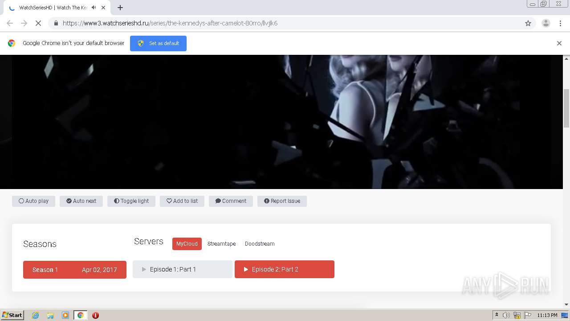The width and height of the screenshot is (570, 321).
Task: Play Episode 2: Part 2
Action: click(x=285, y=269)
